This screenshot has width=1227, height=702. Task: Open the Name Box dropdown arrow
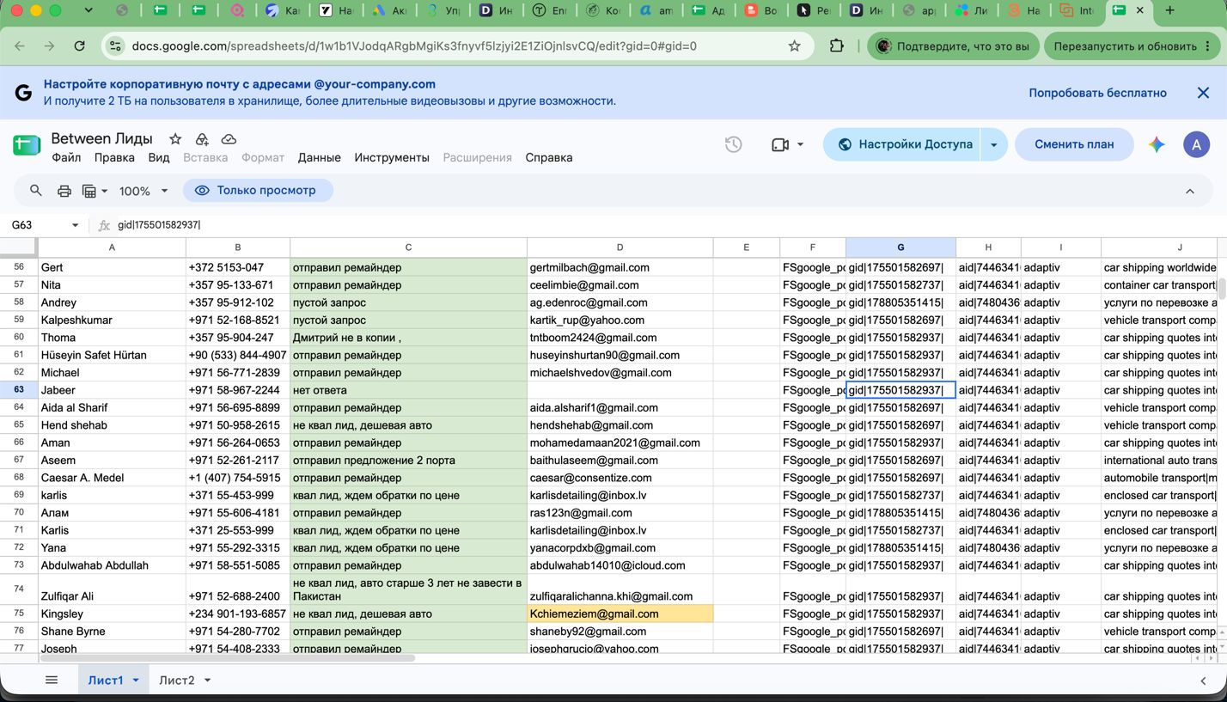[75, 225]
